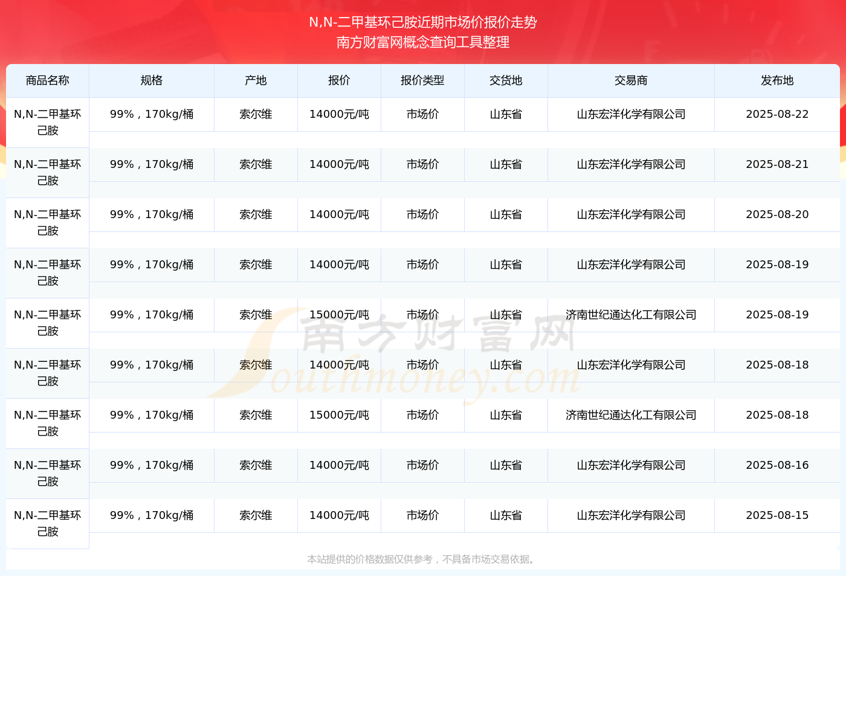Click the 商品名称 column header
Viewport: 846px width, 728px height.
click(48, 80)
